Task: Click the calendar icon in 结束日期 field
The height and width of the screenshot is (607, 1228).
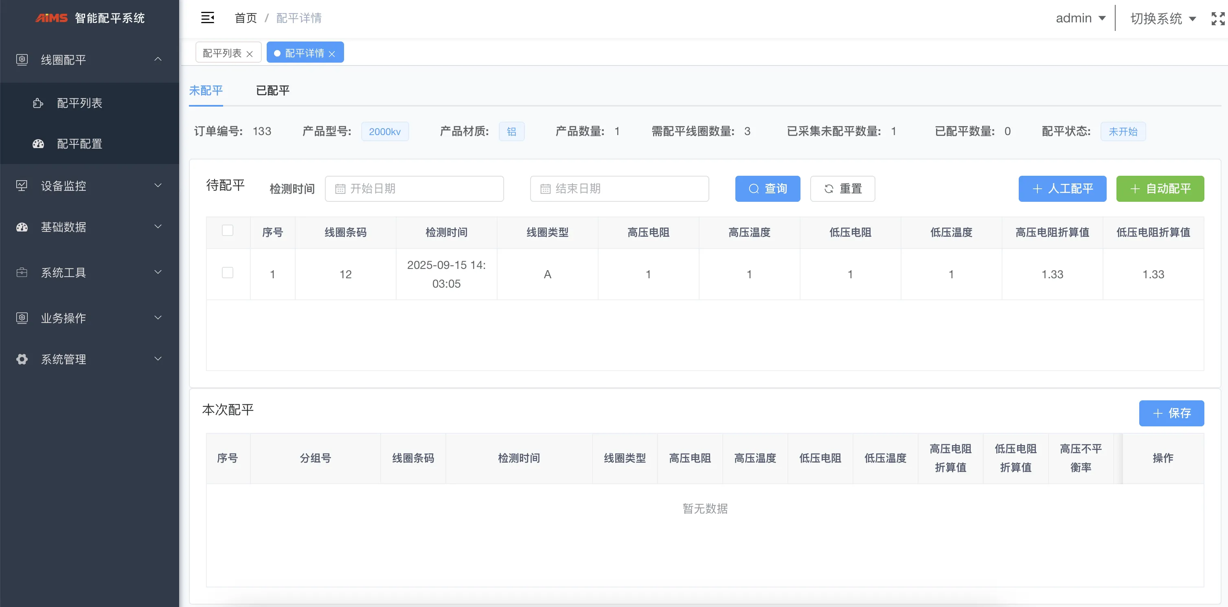Action: [545, 189]
